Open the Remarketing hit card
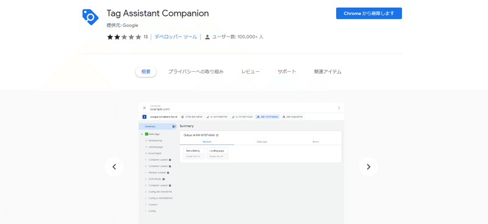 point(194,153)
